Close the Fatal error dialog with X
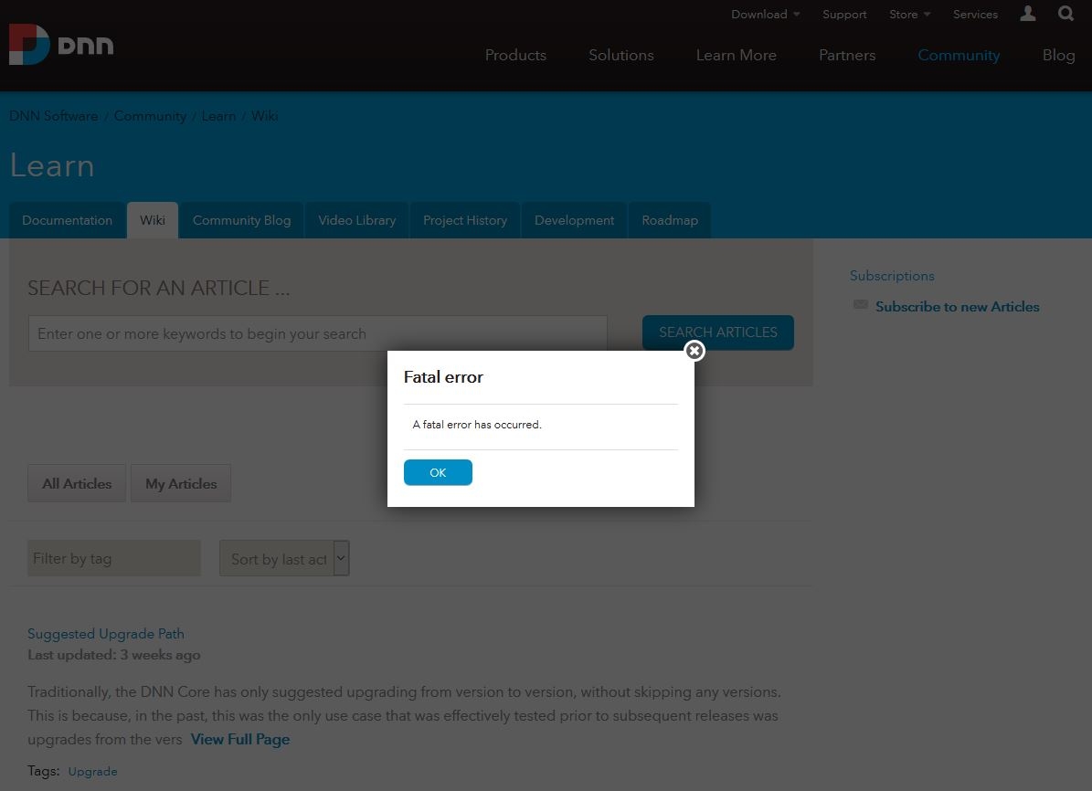Viewport: 1092px width, 791px height. coord(694,351)
